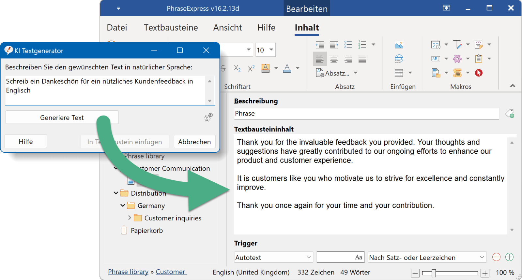Apply numbered list formatting
This screenshot has width=522, height=280.
pyautogui.click(x=362, y=45)
